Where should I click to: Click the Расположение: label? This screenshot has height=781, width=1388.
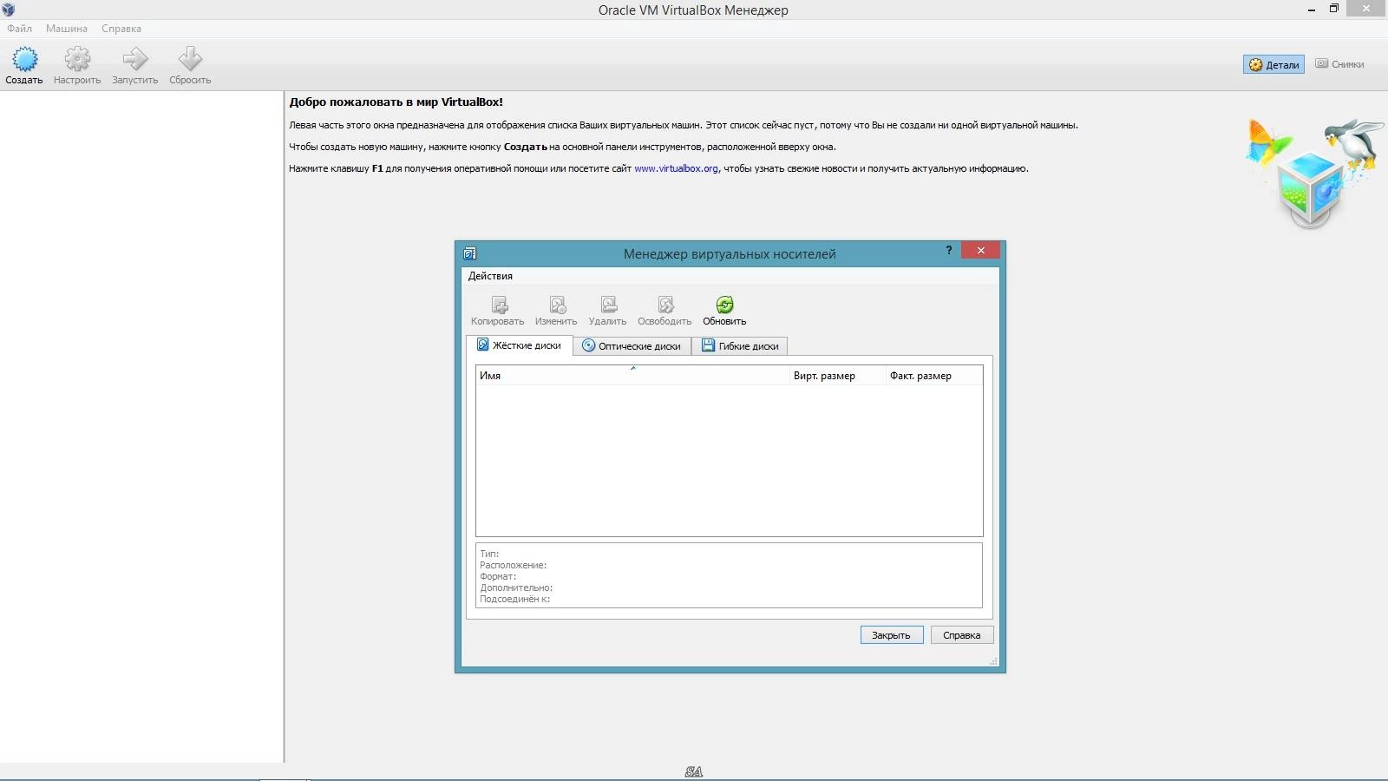(513, 565)
